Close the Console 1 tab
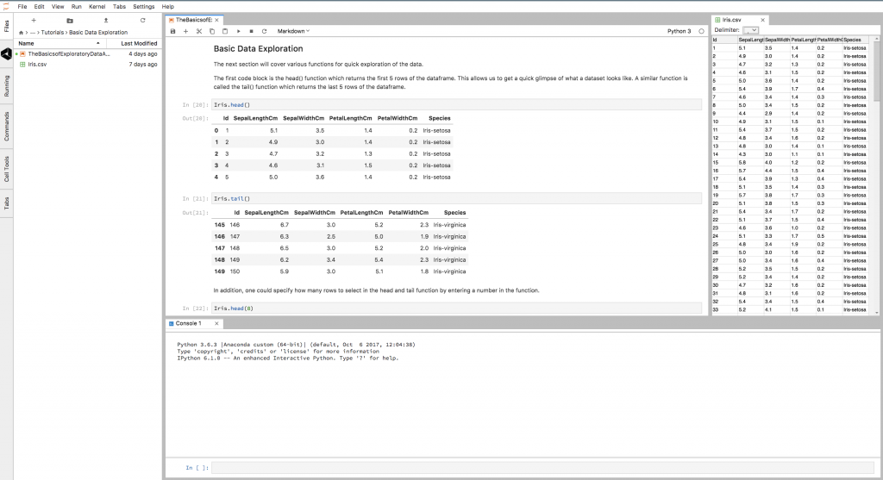The image size is (883, 480). click(x=216, y=323)
